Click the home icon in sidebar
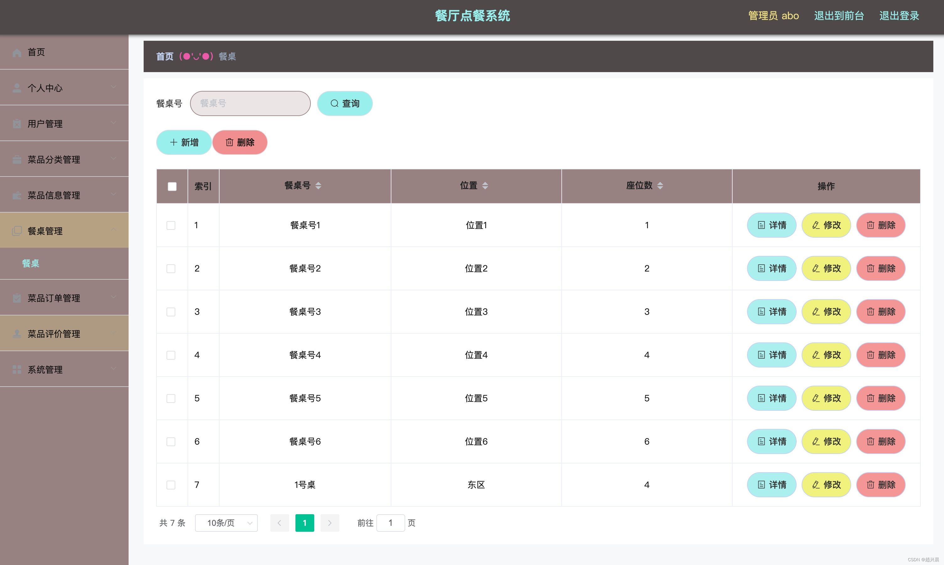 [17, 53]
